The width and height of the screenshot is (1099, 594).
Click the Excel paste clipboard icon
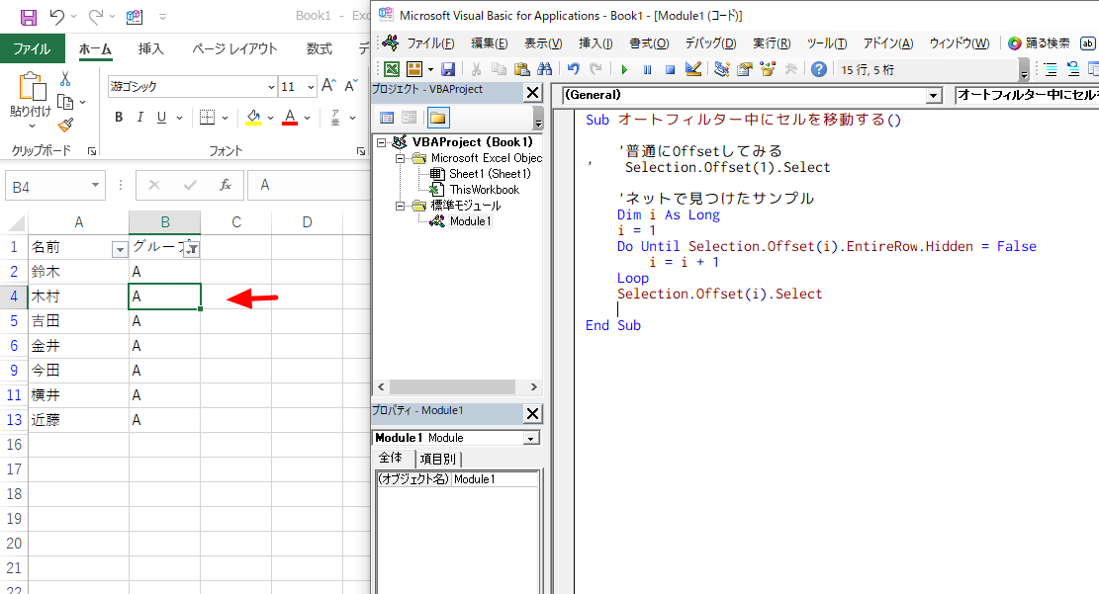click(x=33, y=87)
